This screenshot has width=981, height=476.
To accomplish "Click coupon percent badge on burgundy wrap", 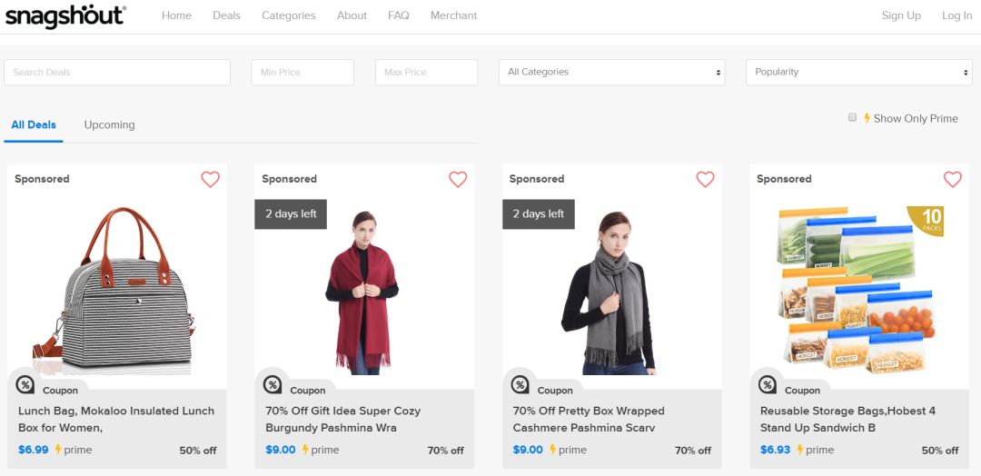I will coord(272,384).
